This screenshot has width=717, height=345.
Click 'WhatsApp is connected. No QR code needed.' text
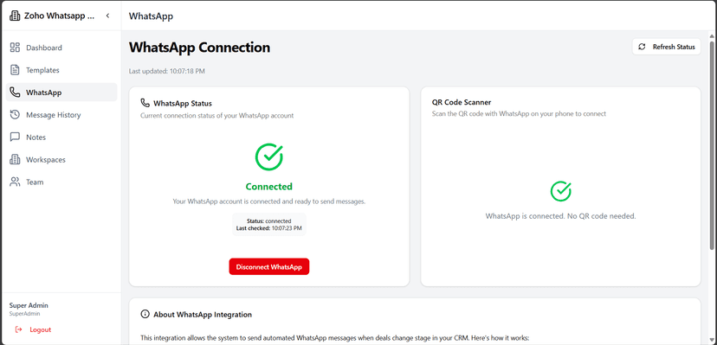(x=560, y=216)
